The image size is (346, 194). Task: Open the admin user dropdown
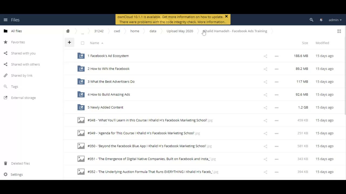[335, 20]
